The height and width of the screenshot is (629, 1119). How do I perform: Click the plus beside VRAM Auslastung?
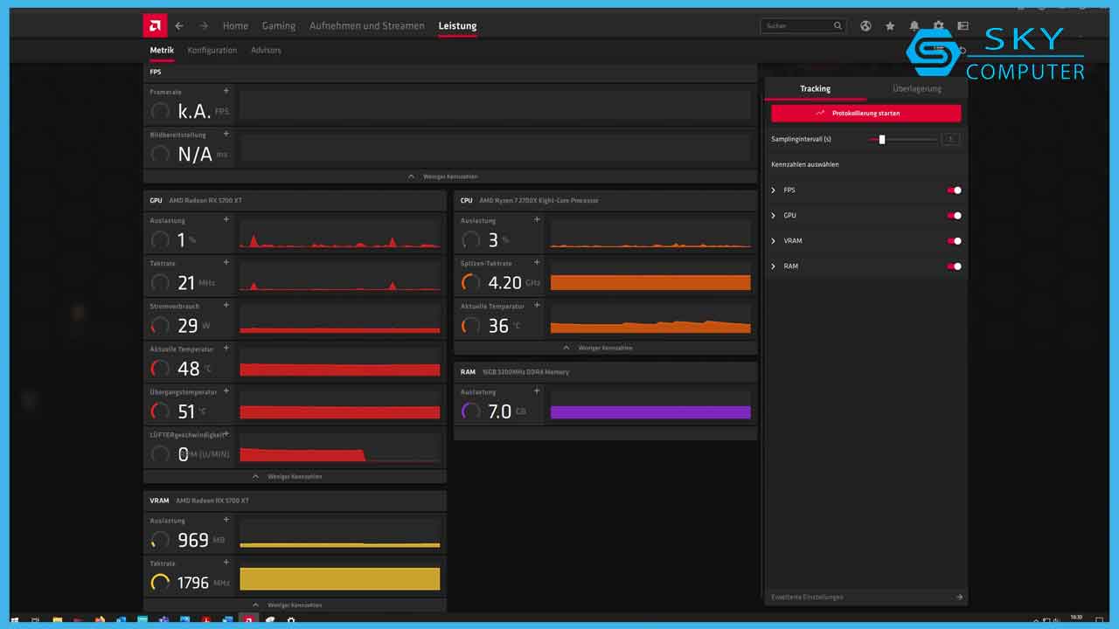[226, 520]
